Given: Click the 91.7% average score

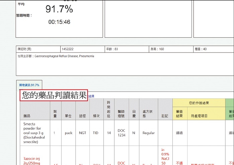Looking at the screenshot, I should coord(59,9).
